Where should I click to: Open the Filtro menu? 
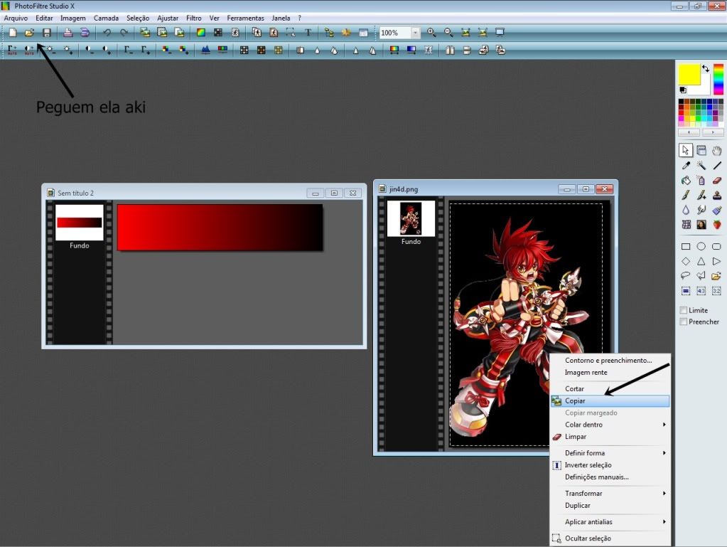point(193,18)
